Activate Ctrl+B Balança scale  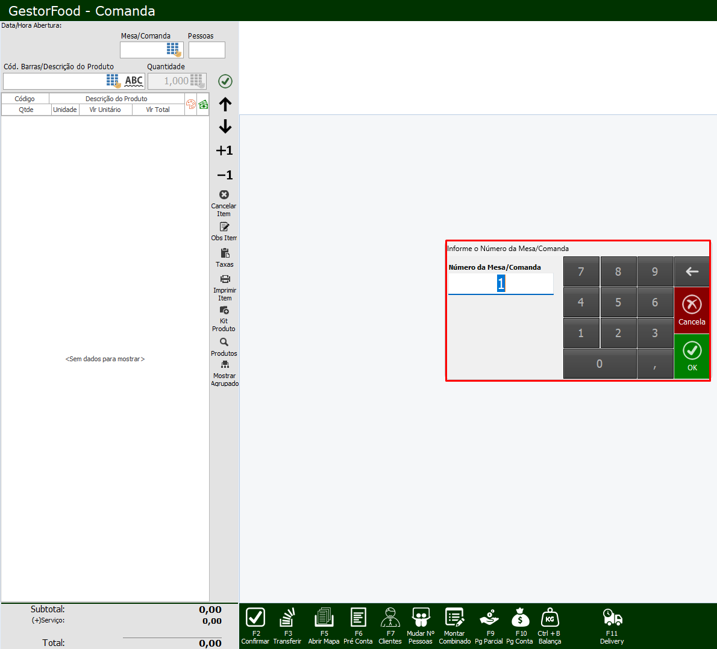(549, 618)
